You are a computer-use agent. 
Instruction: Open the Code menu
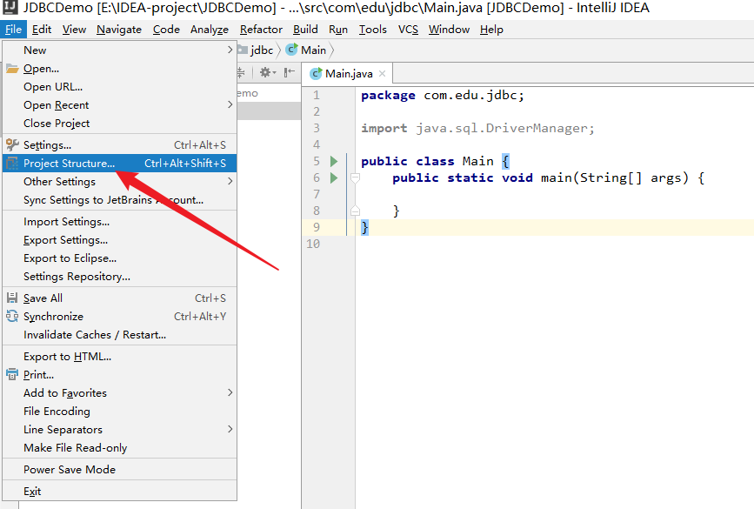[166, 30]
